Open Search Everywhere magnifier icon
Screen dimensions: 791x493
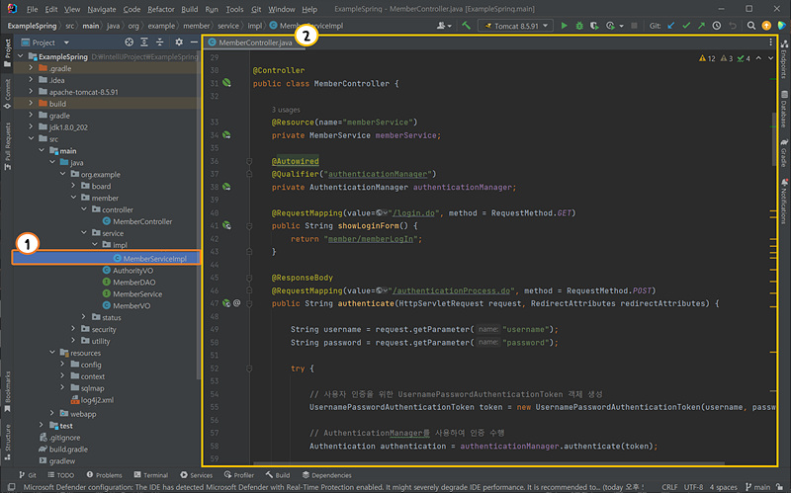pos(751,26)
